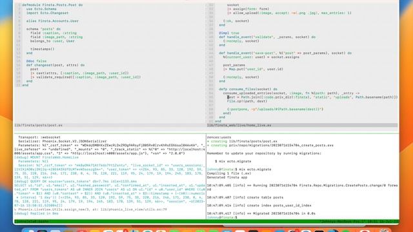Click the 'consume_uploaded_entries(socket' line
This screenshot has height=232, width=413.
click(291, 93)
